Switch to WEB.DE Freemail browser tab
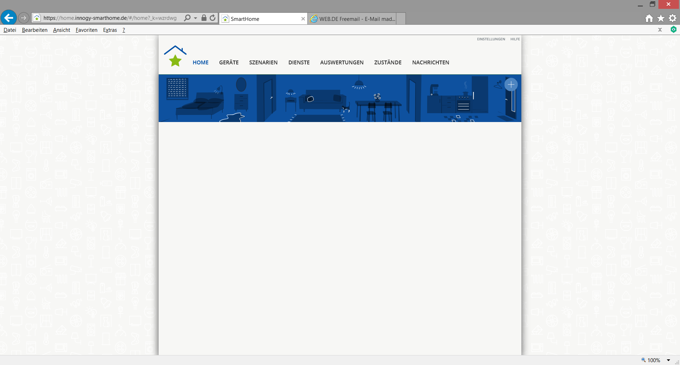 354,19
